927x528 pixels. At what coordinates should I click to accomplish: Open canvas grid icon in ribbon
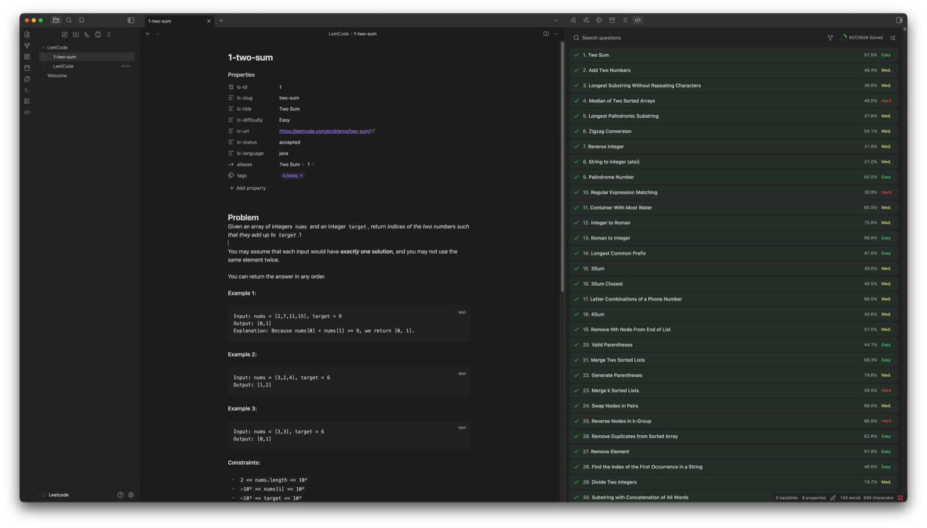(27, 57)
